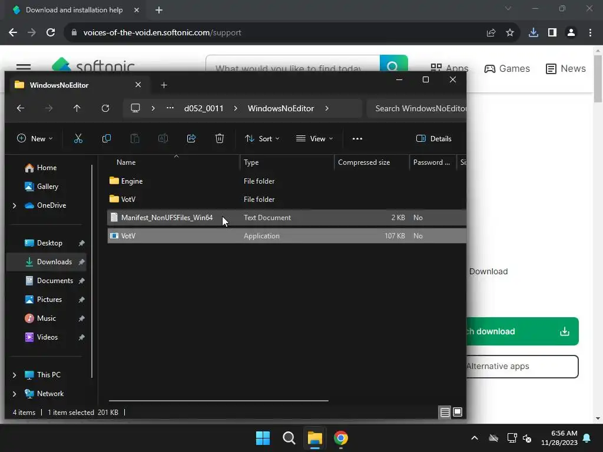The image size is (603, 452).
Task: Open the chevron after WindowsNoEditor breadcrumb
Action: pos(326,108)
